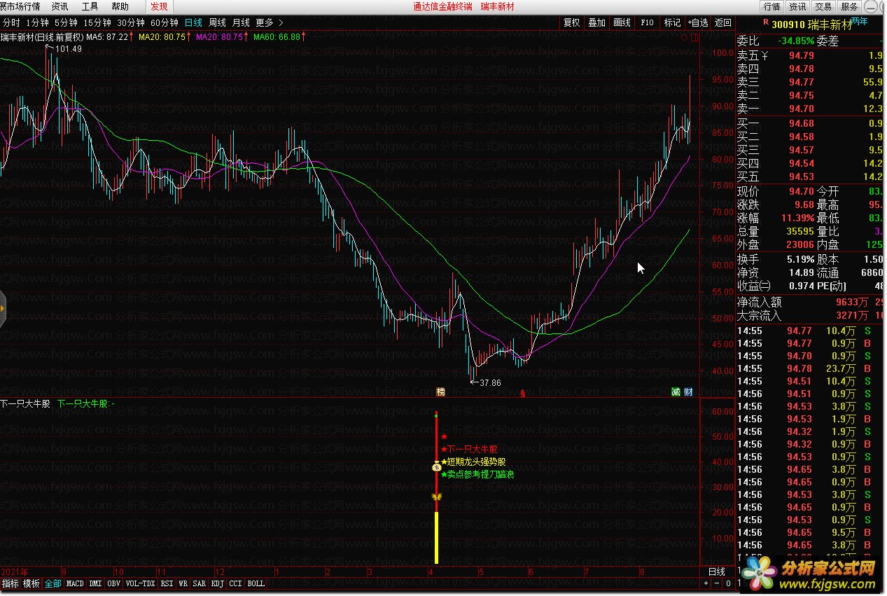Open the 两年 time range selector
Image resolution: width=887 pixels, height=596 pixels.
[859, 21]
